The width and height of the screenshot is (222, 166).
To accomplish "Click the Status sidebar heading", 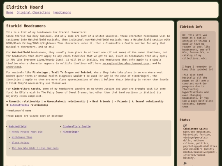I will pos(185,120).
